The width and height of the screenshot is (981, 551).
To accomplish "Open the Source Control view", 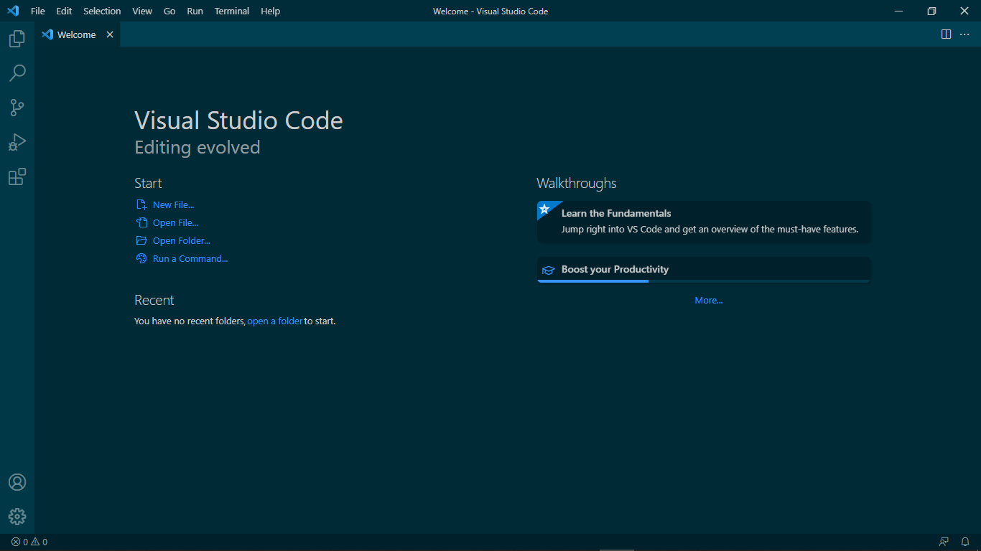I will pyautogui.click(x=17, y=108).
